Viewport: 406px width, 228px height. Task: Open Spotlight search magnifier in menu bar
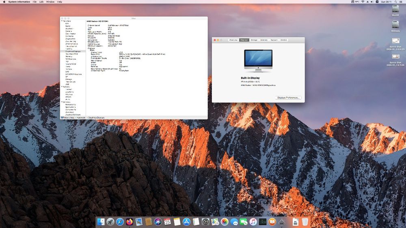tap(395, 2)
